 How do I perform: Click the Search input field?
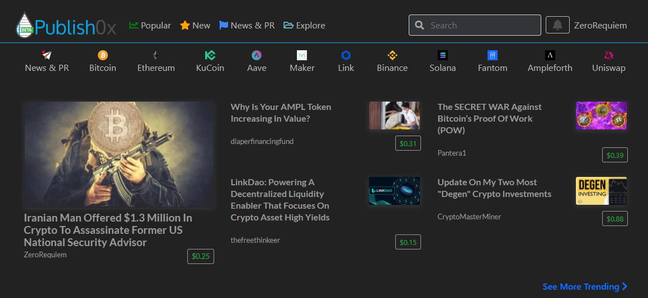(475, 25)
